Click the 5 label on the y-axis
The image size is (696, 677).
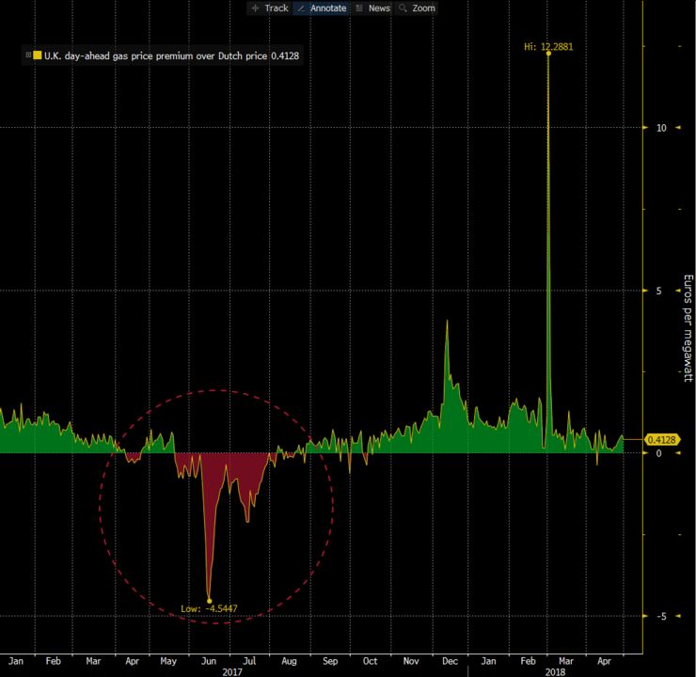pos(658,291)
